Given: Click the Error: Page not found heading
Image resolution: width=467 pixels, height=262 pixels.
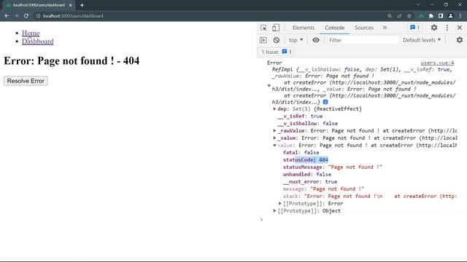Looking at the screenshot, I should [x=72, y=60].
